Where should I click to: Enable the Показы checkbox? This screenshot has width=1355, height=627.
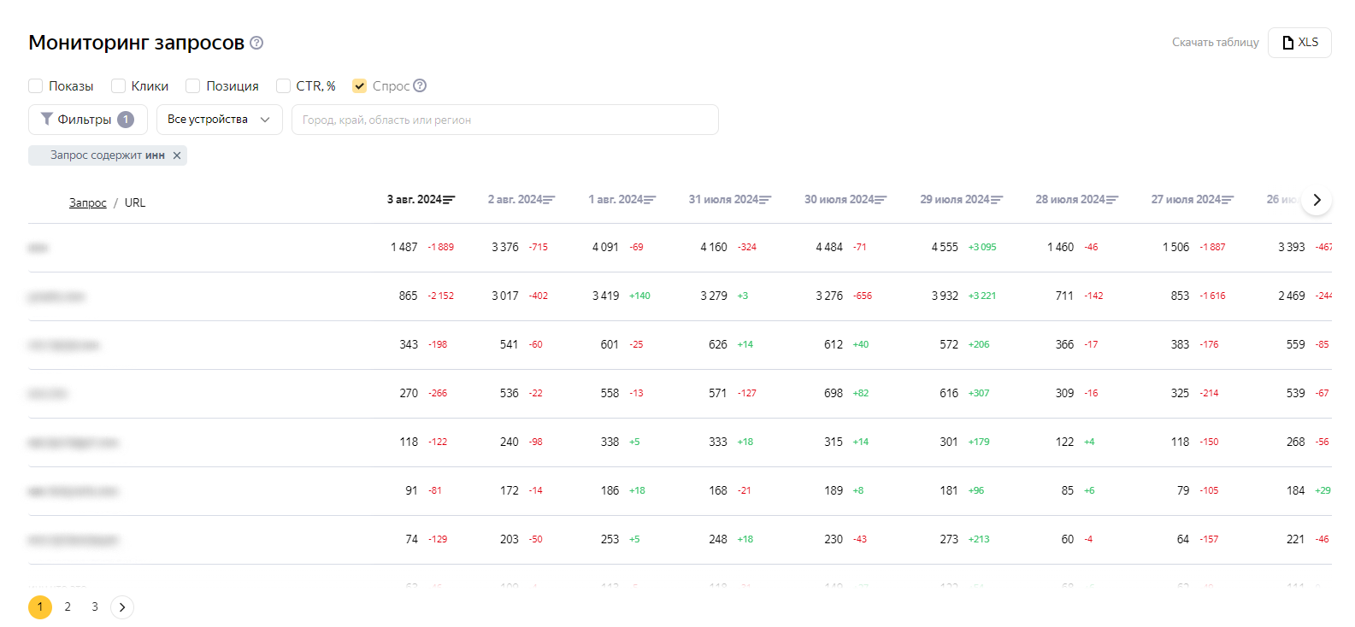(36, 85)
